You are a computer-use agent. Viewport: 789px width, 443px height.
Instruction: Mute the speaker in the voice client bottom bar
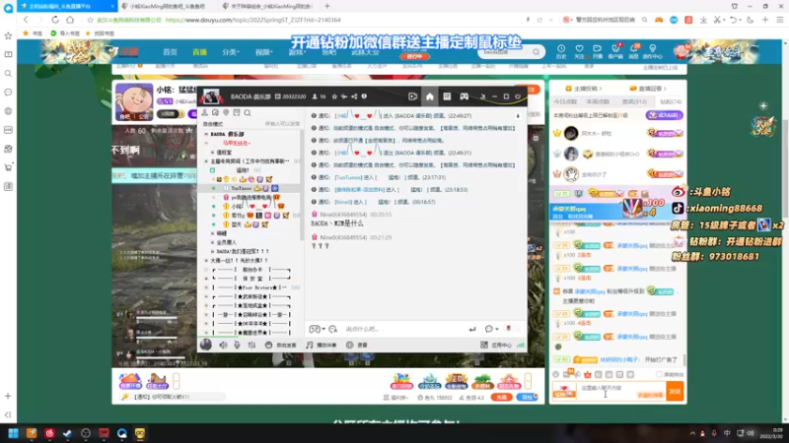click(223, 346)
